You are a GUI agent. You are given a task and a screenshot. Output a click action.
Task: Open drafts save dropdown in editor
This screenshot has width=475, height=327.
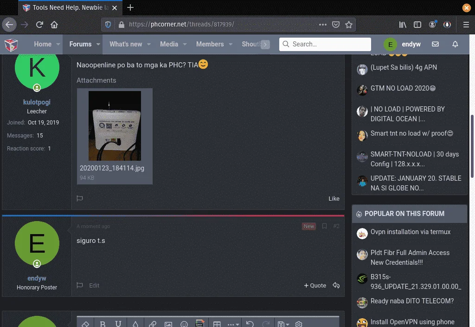(x=283, y=324)
